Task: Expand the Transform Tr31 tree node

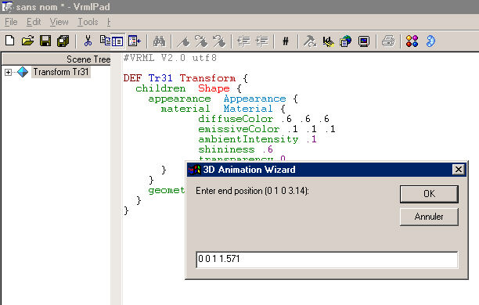Action: [x=9, y=73]
